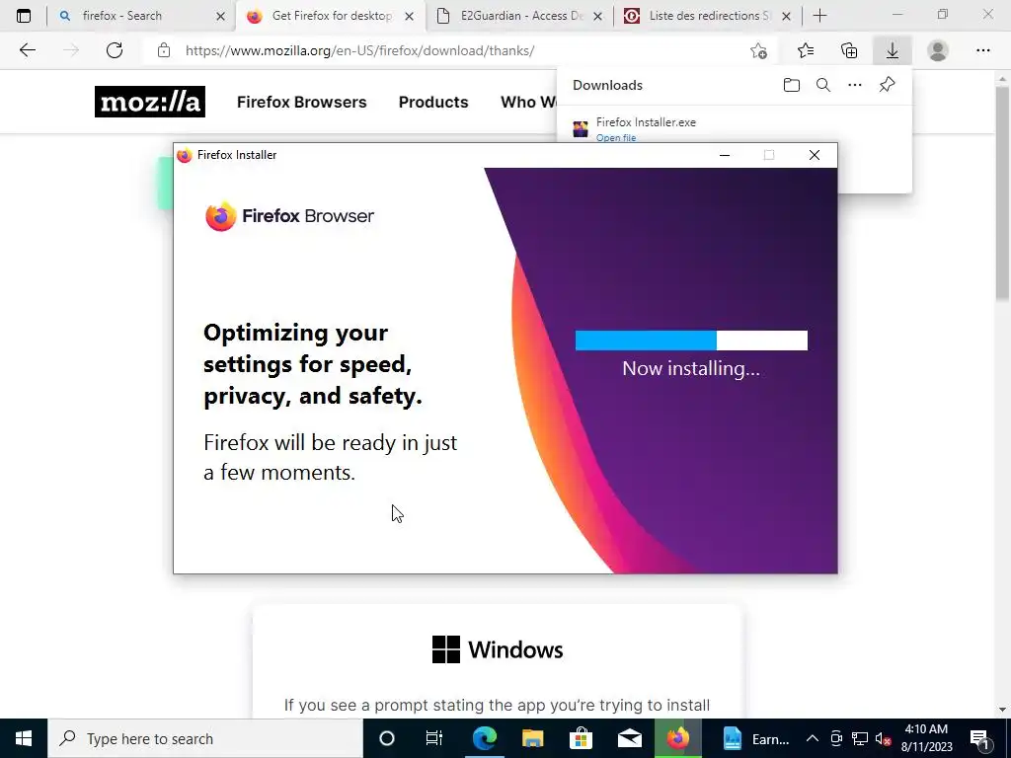The height and width of the screenshot is (758, 1011).
Task: Click the Firefox Installer.exe file icon
Action: point(581,129)
